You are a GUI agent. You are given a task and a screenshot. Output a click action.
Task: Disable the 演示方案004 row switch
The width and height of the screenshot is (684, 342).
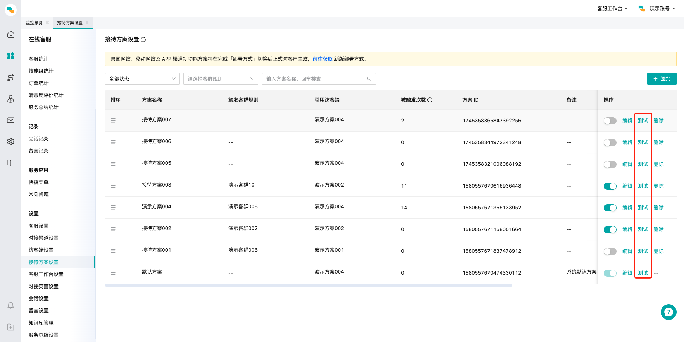(610, 208)
